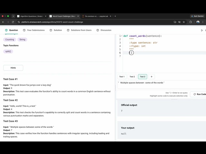The width and height of the screenshot is (206, 154).
Task: Select the Test 3 tab
Action: (143, 77)
